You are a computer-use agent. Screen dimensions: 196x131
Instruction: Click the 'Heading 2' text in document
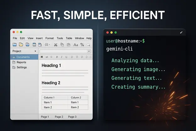click(x=51, y=83)
